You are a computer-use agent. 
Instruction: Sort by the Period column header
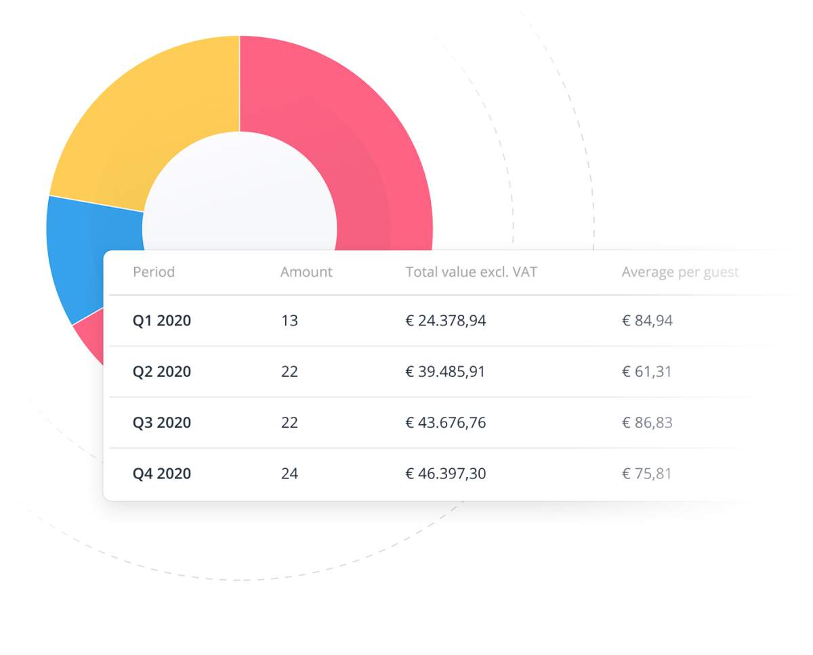(154, 271)
